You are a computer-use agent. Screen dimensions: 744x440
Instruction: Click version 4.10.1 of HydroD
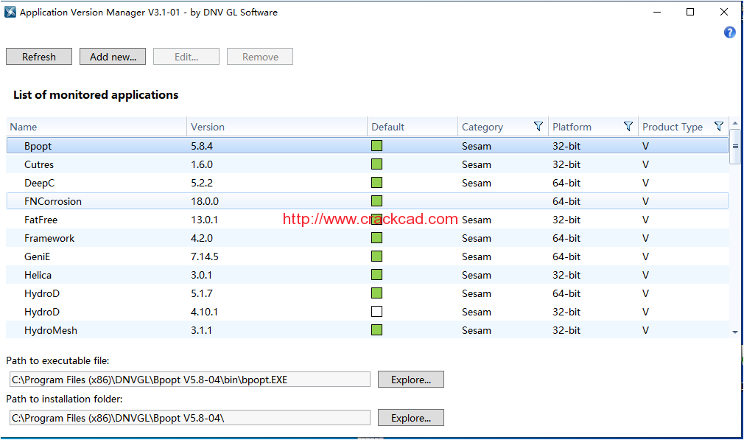point(205,312)
